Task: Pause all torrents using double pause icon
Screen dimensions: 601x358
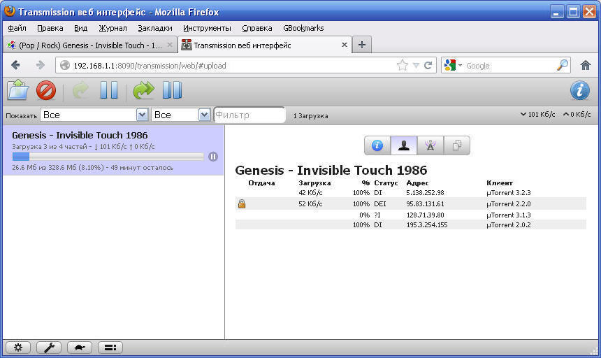Action: [x=172, y=90]
